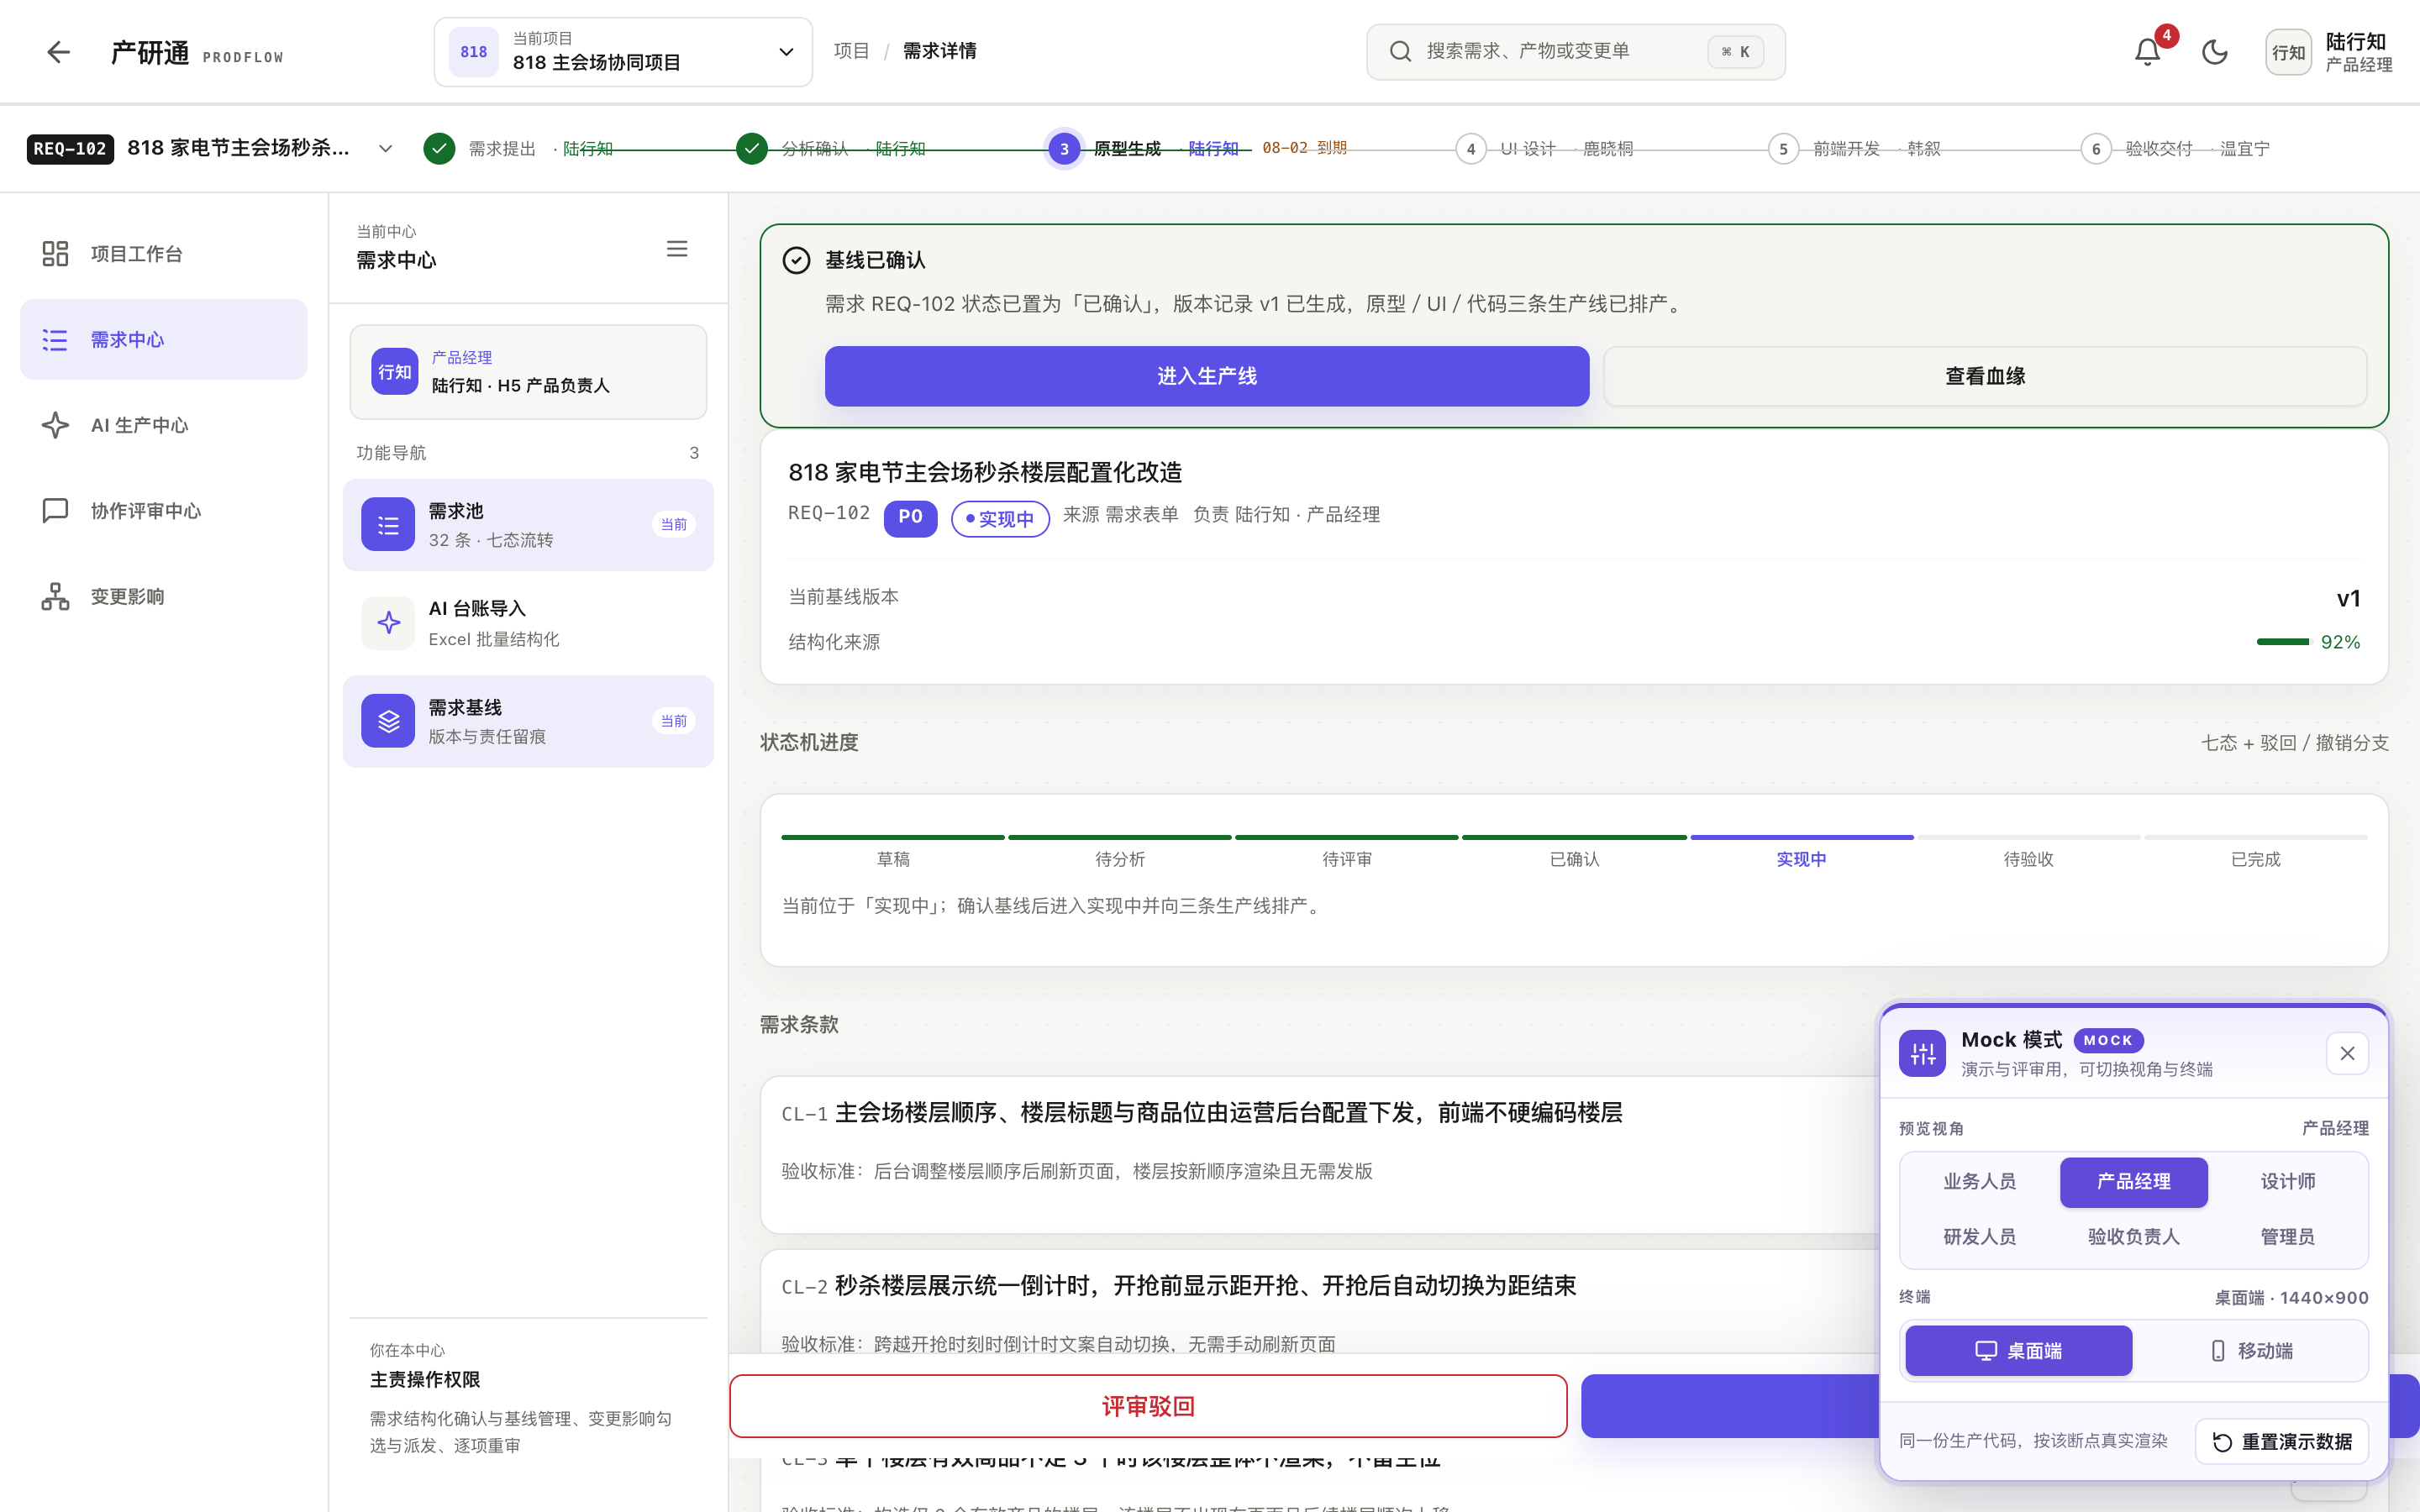Click the 行知 user avatar in header

pos(2288,52)
